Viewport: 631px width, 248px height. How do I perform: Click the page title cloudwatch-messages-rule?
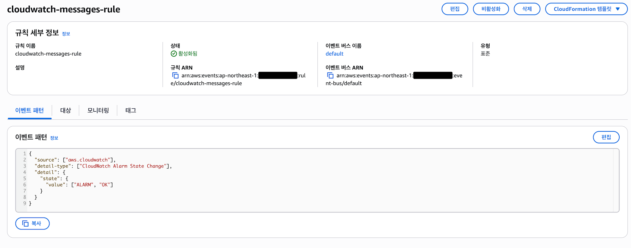[x=64, y=9]
